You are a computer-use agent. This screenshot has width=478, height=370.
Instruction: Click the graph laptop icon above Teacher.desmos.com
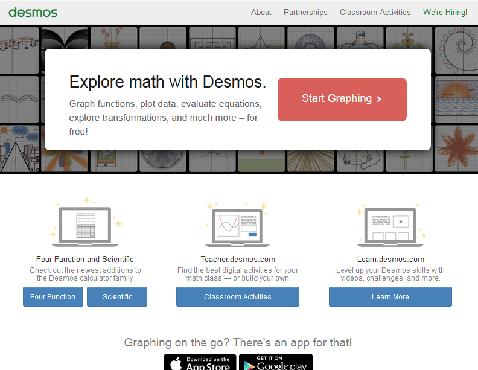point(237,226)
